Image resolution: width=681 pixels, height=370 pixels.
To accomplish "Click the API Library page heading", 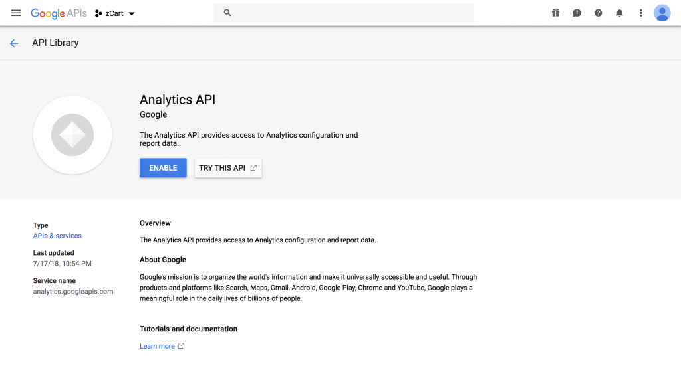I will (55, 43).
